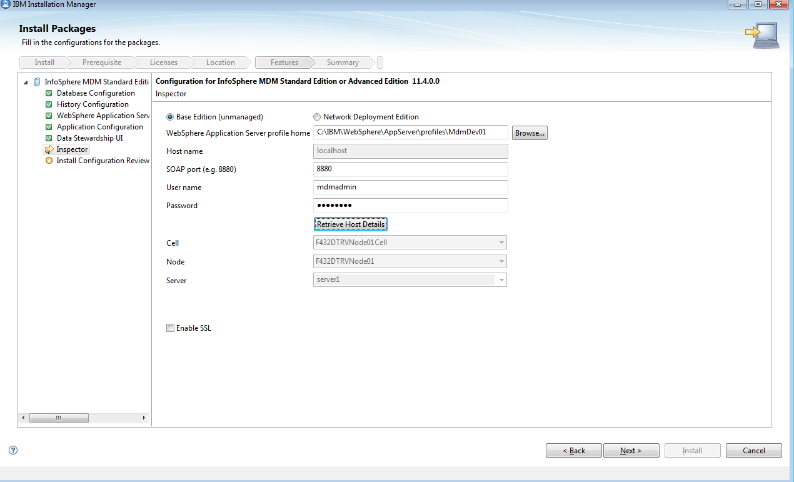The height and width of the screenshot is (482, 794).
Task: Select InfoSphere MDM Standard Edition root item
Action: click(97, 82)
